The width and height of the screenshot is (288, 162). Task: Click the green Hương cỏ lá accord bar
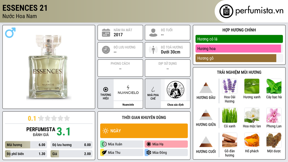click(239, 39)
